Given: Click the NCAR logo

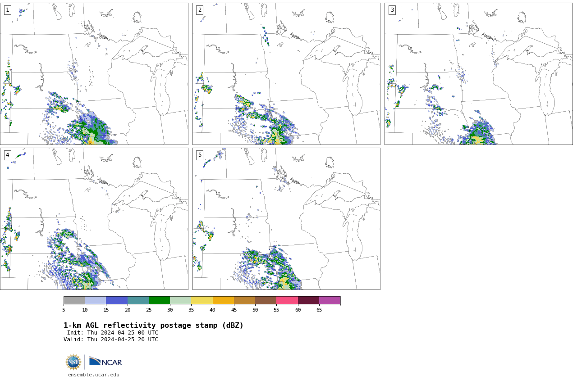Looking at the screenshot, I should pos(105,362).
